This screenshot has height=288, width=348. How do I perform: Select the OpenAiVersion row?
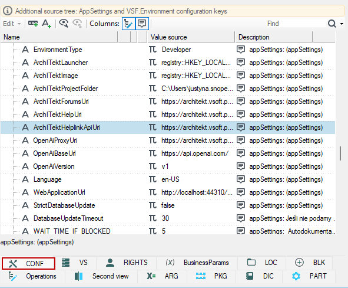[168, 166]
